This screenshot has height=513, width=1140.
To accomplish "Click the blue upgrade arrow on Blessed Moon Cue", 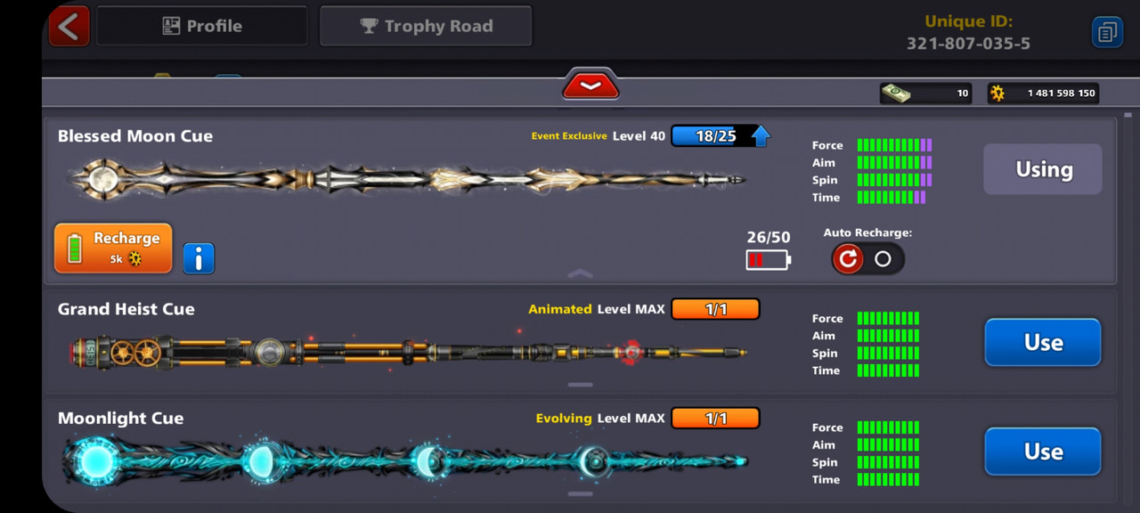I will point(761,136).
